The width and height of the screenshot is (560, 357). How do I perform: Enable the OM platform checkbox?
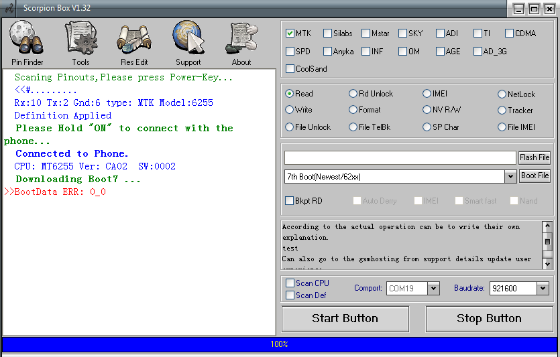tap(402, 52)
